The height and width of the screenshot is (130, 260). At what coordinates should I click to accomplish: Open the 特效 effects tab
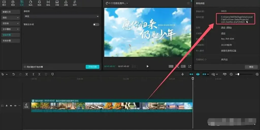(x=39, y=3)
